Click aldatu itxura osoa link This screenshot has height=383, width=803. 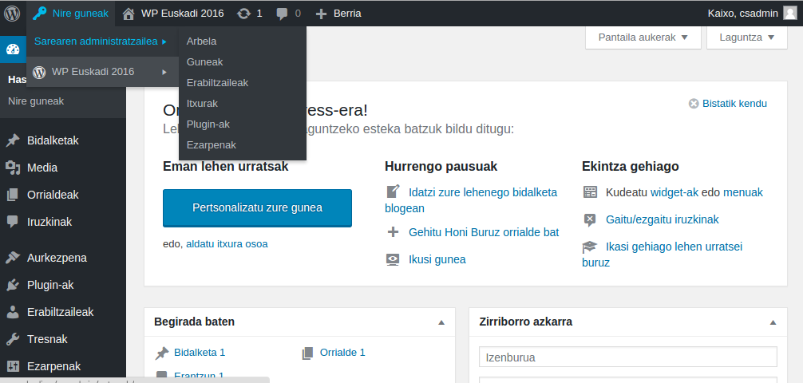pyautogui.click(x=227, y=244)
